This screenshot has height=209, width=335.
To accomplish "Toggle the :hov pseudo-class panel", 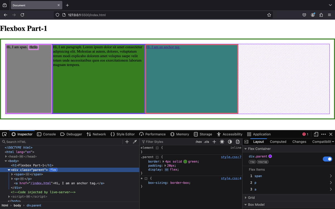I will 198,142.
